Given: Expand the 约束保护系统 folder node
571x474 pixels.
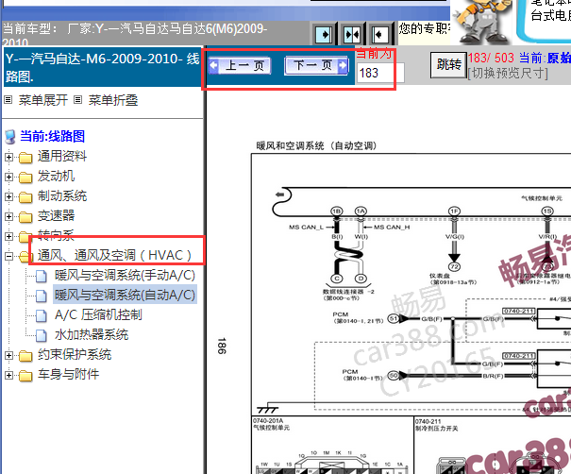Looking at the screenshot, I should 8,355.
